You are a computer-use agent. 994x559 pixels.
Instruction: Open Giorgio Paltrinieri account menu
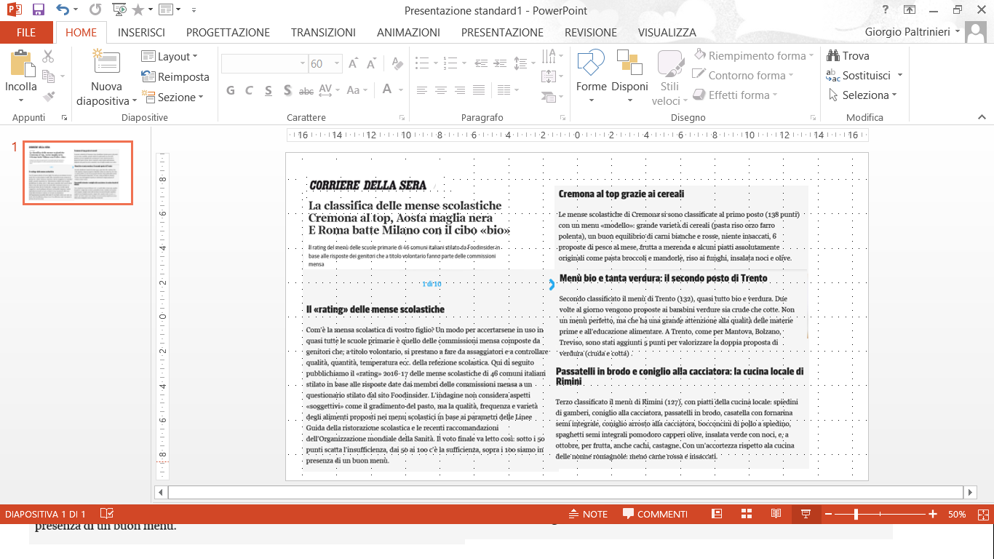[913, 32]
